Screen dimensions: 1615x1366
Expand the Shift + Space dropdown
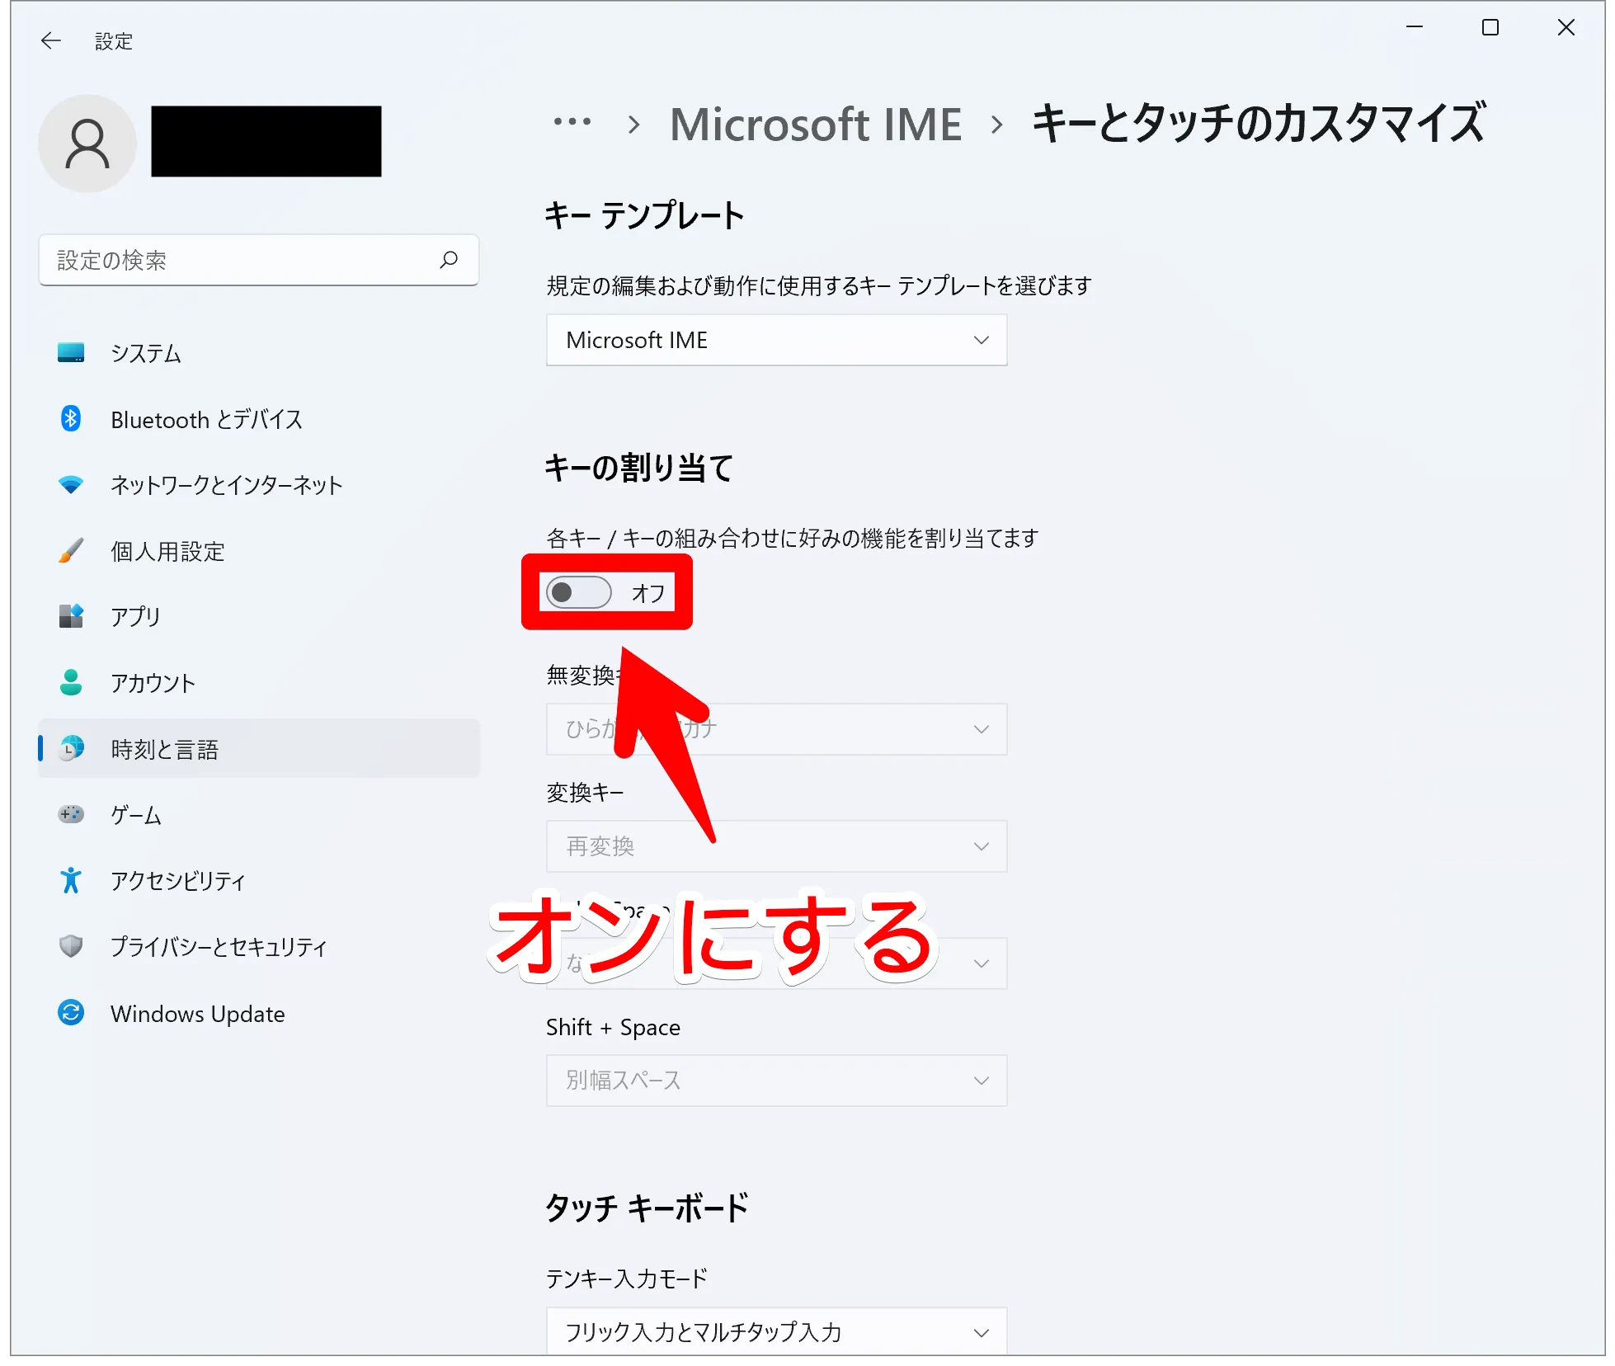pos(776,1081)
